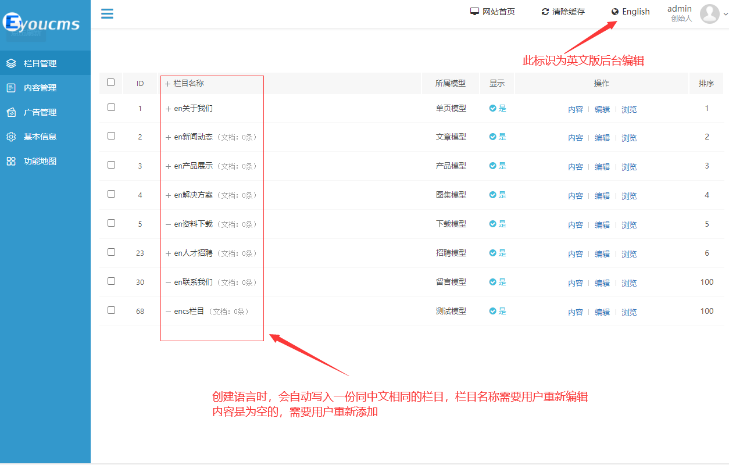Expand the en新闻动态 column tree
This screenshot has width=729, height=465.
(169, 137)
